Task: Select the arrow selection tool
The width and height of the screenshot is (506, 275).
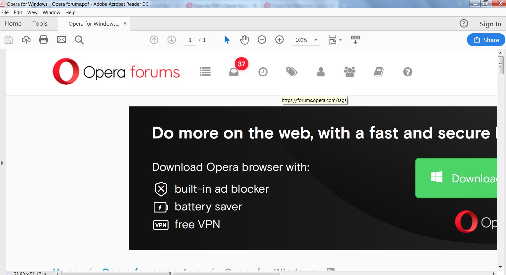Action: (x=227, y=40)
